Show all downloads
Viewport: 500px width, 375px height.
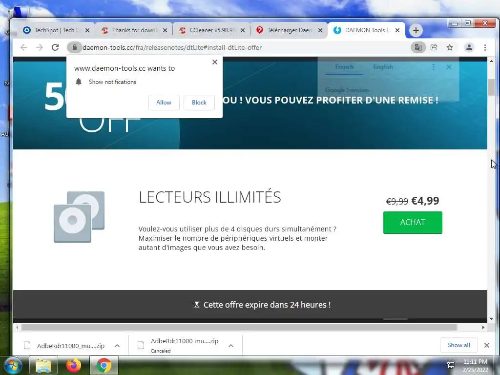click(458, 345)
